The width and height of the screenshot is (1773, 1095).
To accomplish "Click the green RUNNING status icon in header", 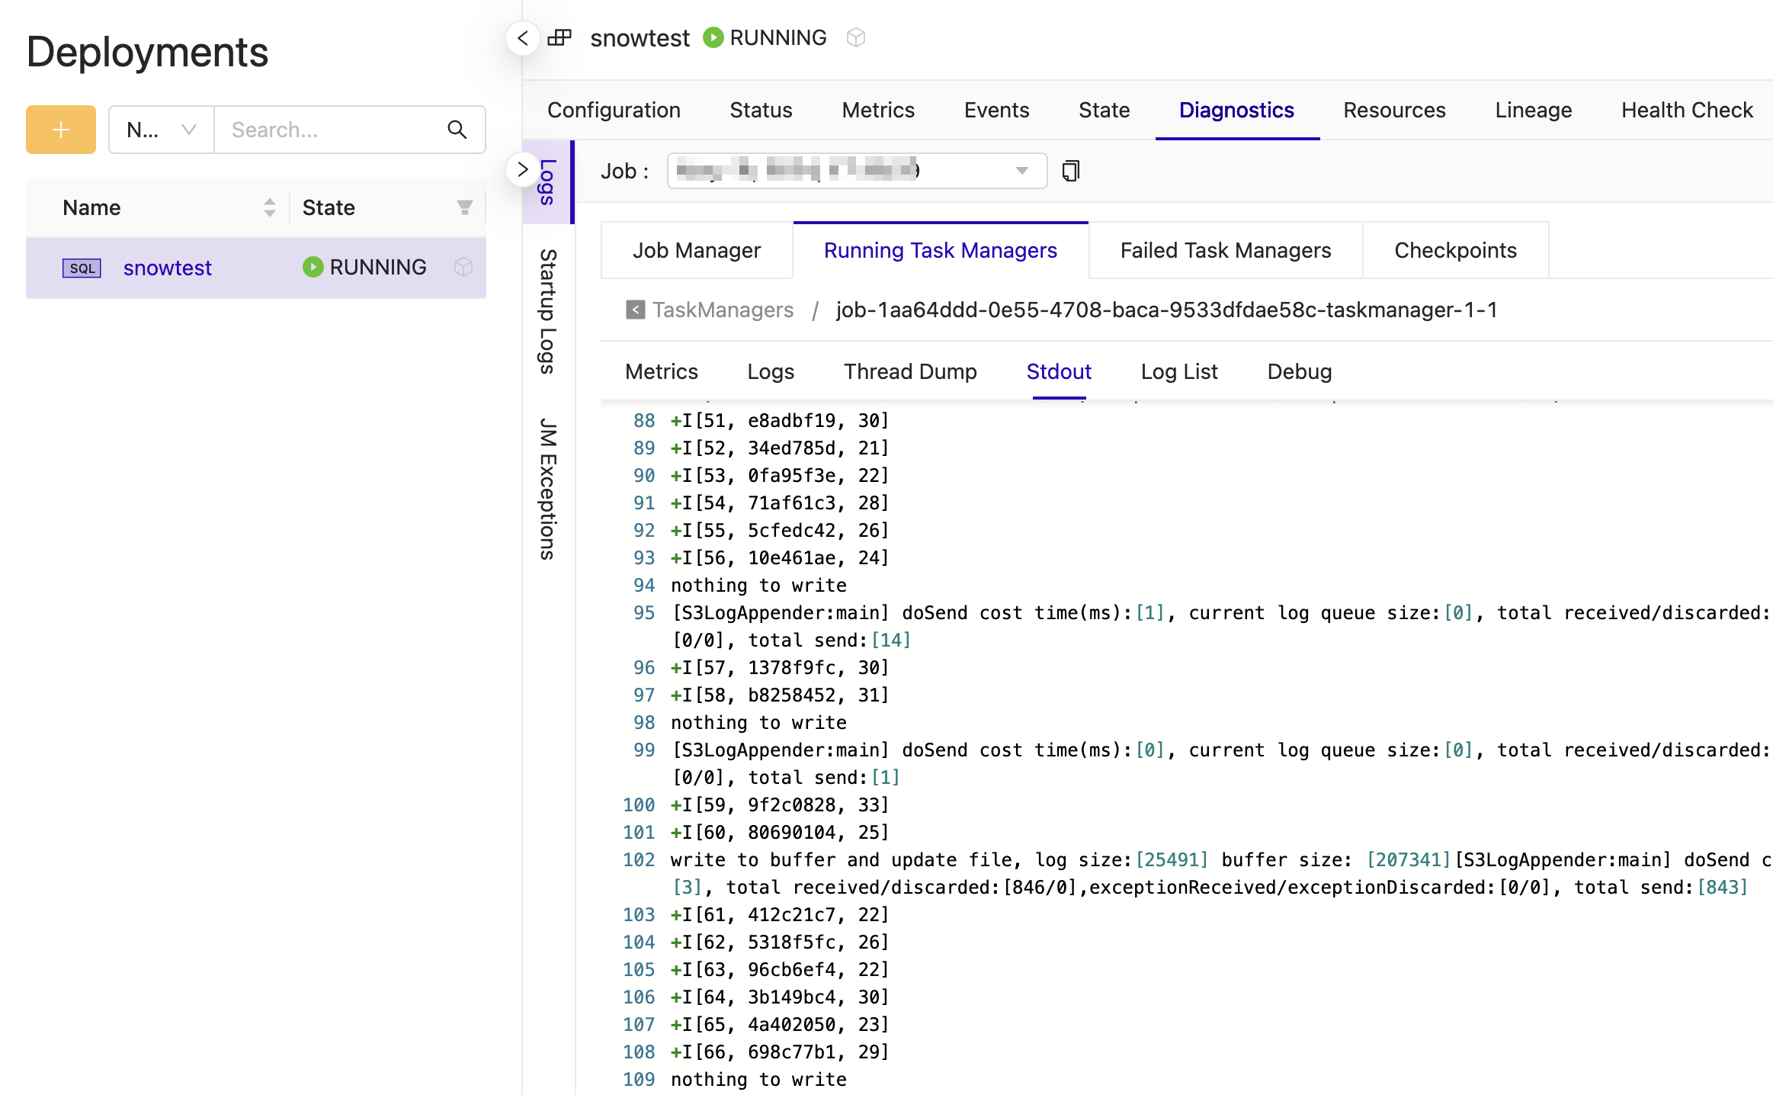I will (713, 37).
